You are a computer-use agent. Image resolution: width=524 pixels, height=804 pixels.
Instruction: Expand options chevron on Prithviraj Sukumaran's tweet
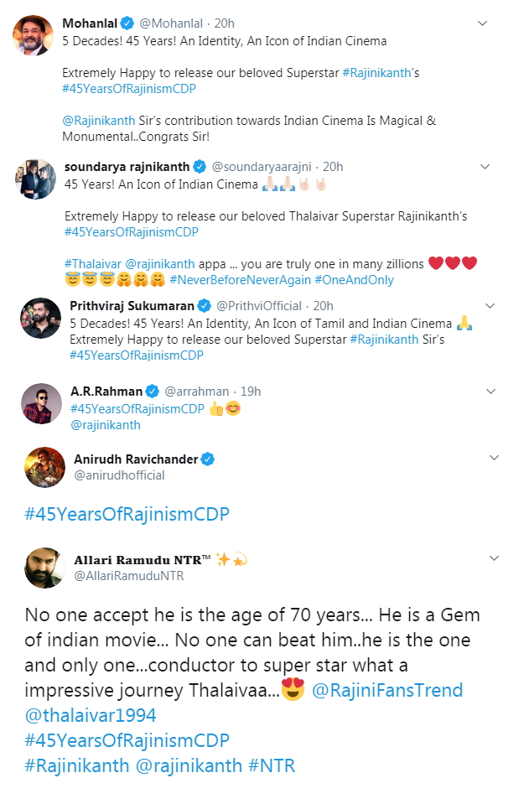click(490, 305)
